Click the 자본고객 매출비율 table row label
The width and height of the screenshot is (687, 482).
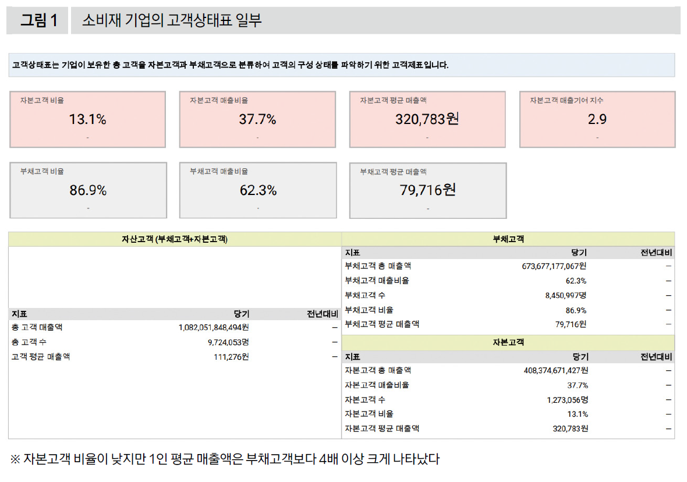click(x=377, y=385)
